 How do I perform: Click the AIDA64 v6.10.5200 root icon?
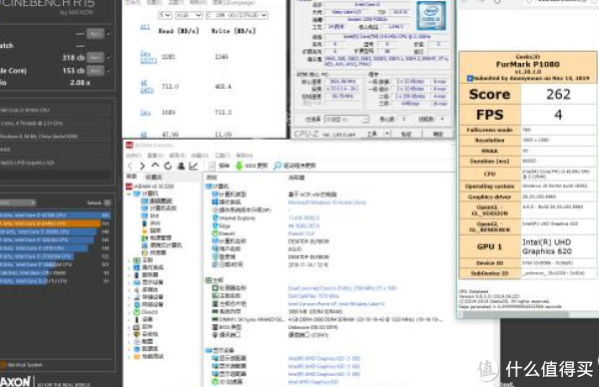pos(129,187)
